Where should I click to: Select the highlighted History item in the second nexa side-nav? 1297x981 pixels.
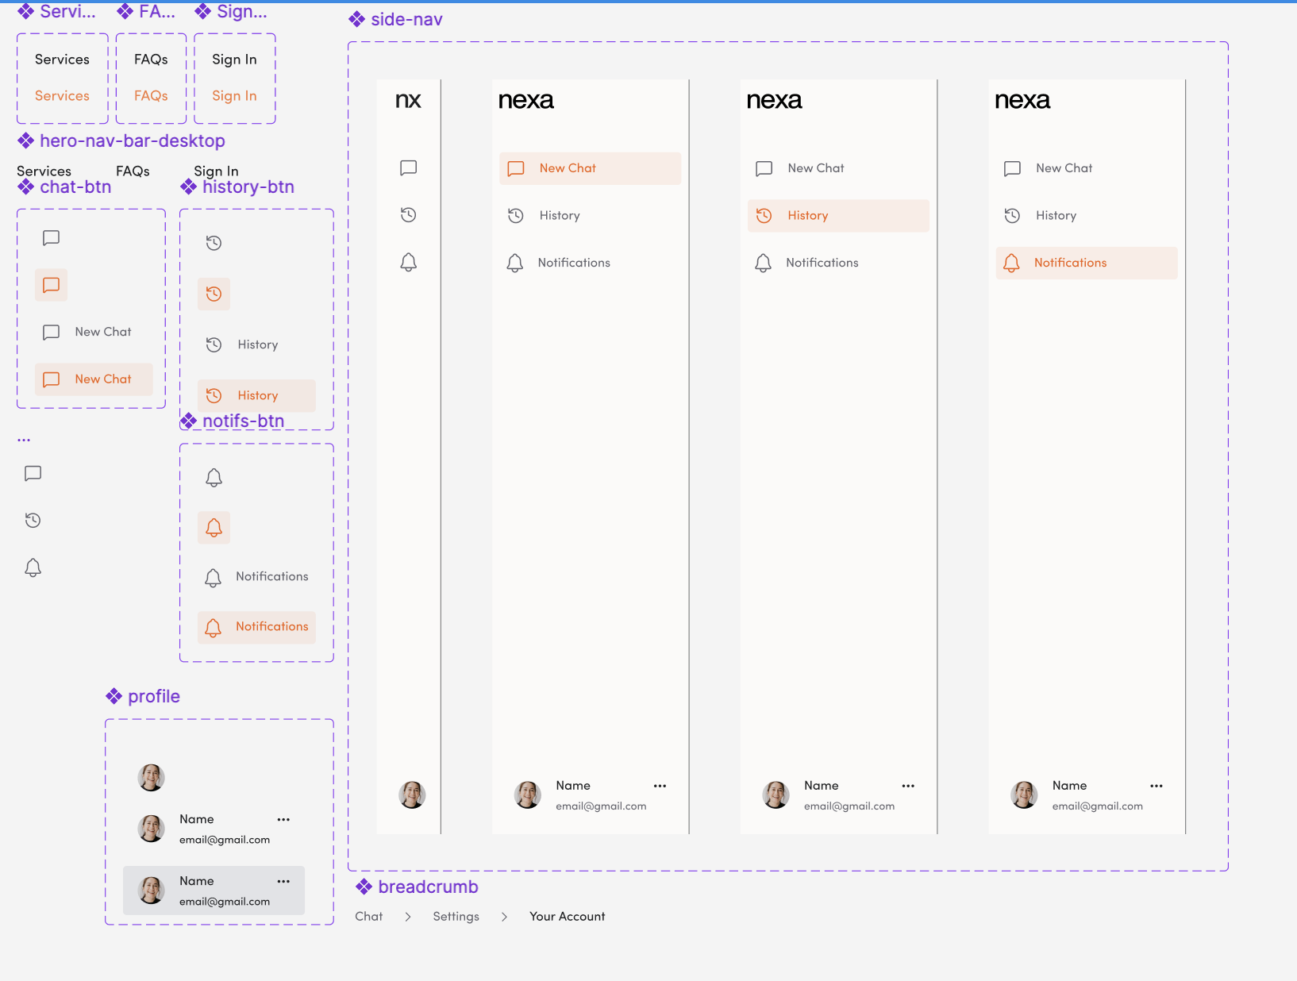[x=838, y=216]
